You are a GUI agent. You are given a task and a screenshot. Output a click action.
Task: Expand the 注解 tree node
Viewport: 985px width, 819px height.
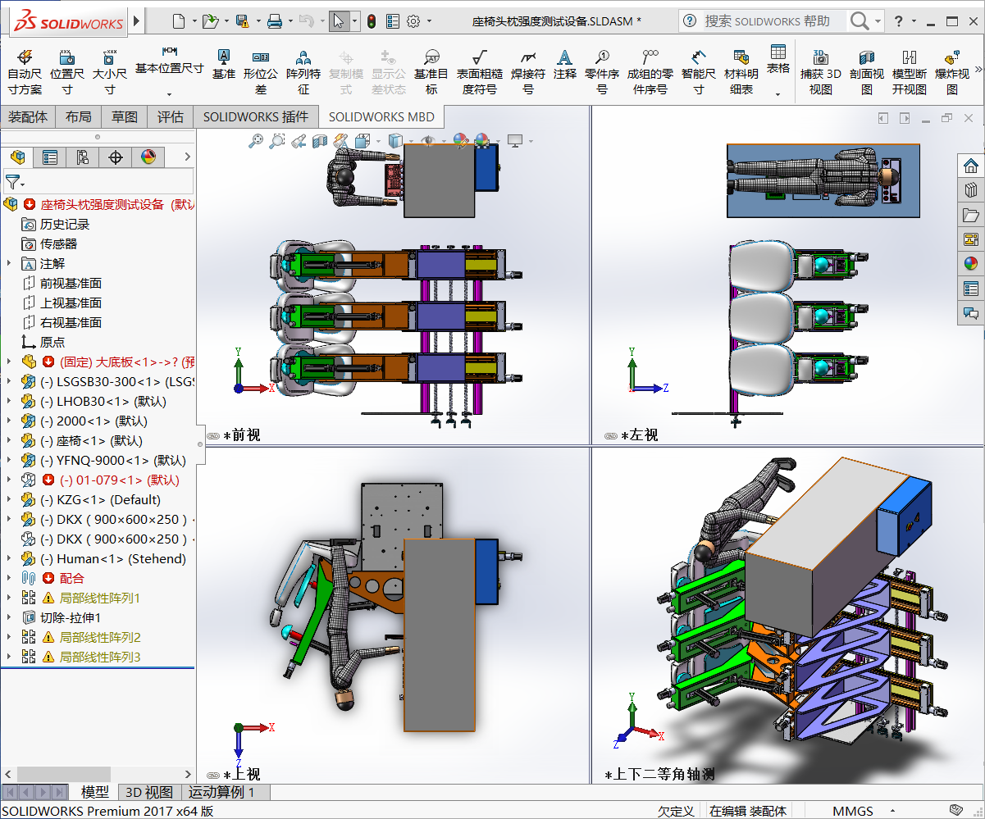click(9, 263)
